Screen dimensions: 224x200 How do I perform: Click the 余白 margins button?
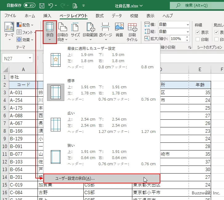tap(50, 32)
